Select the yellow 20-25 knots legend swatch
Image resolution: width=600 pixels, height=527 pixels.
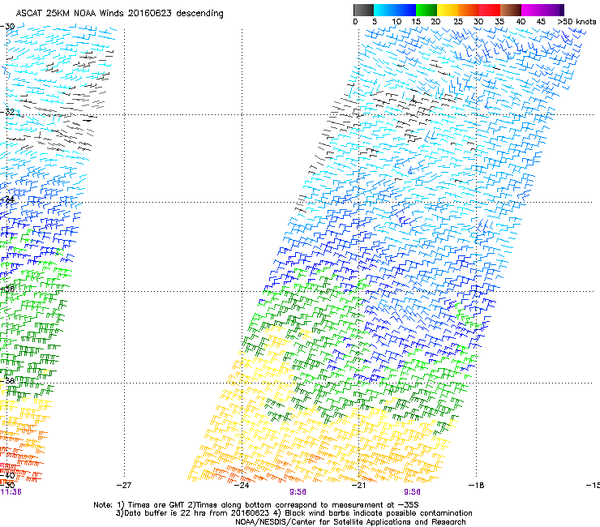[448, 10]
